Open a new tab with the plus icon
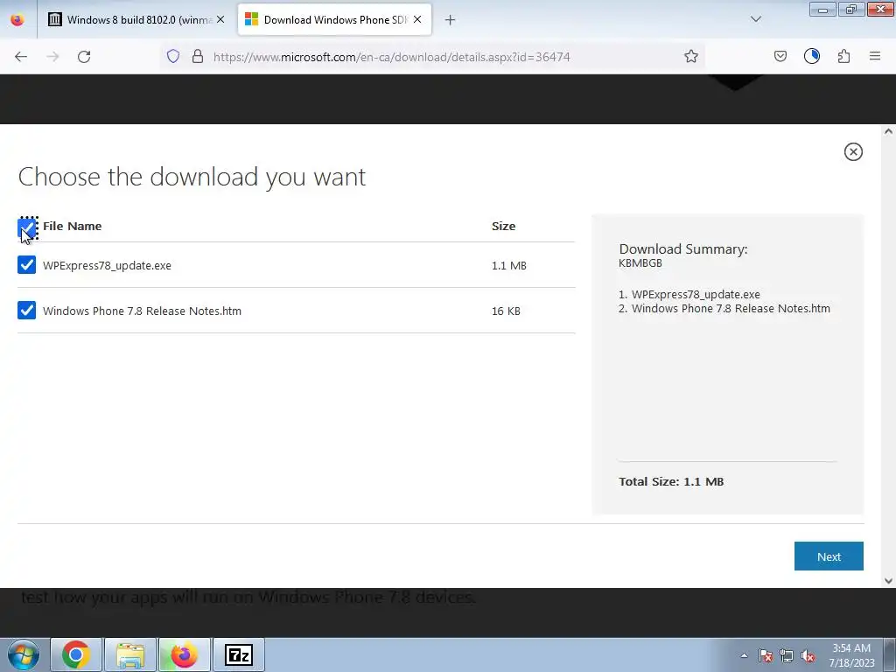Image resolution: width=896 pixels, height=672 pixels. [451, 20]
